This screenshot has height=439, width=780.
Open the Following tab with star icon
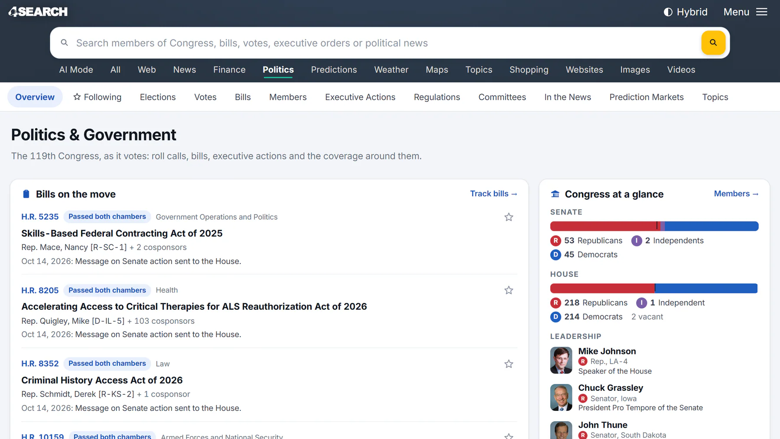click(97, 97)
